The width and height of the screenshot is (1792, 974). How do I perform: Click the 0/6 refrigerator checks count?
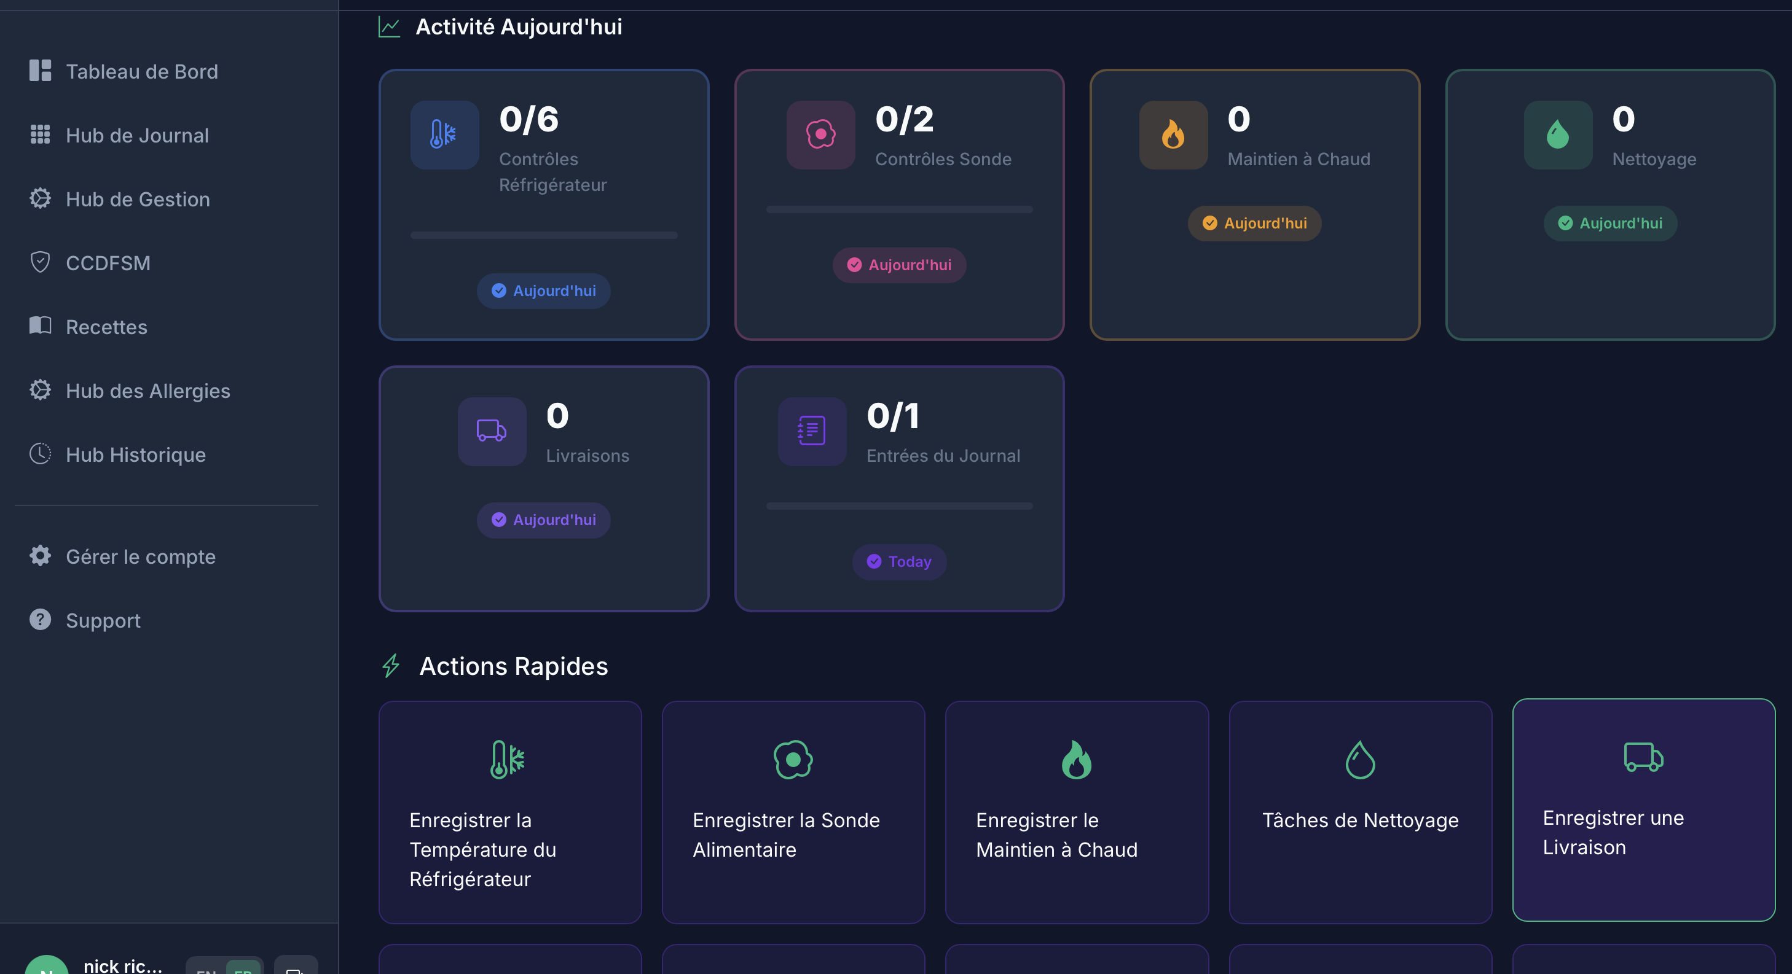529,119
